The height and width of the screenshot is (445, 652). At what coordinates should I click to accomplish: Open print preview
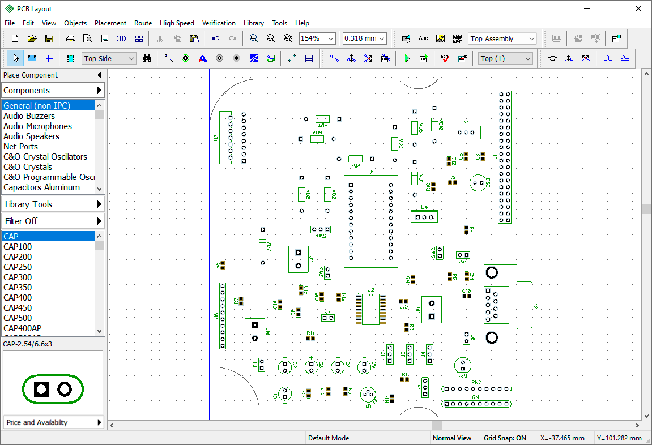tap(88, 38)
